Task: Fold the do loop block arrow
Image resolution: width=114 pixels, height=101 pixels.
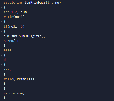Action: pyautogui.click(x=1, y=65)
